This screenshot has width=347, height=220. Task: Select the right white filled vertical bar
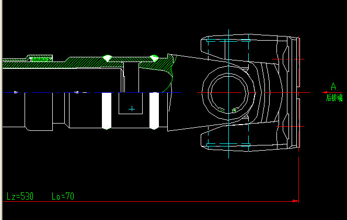154,110
